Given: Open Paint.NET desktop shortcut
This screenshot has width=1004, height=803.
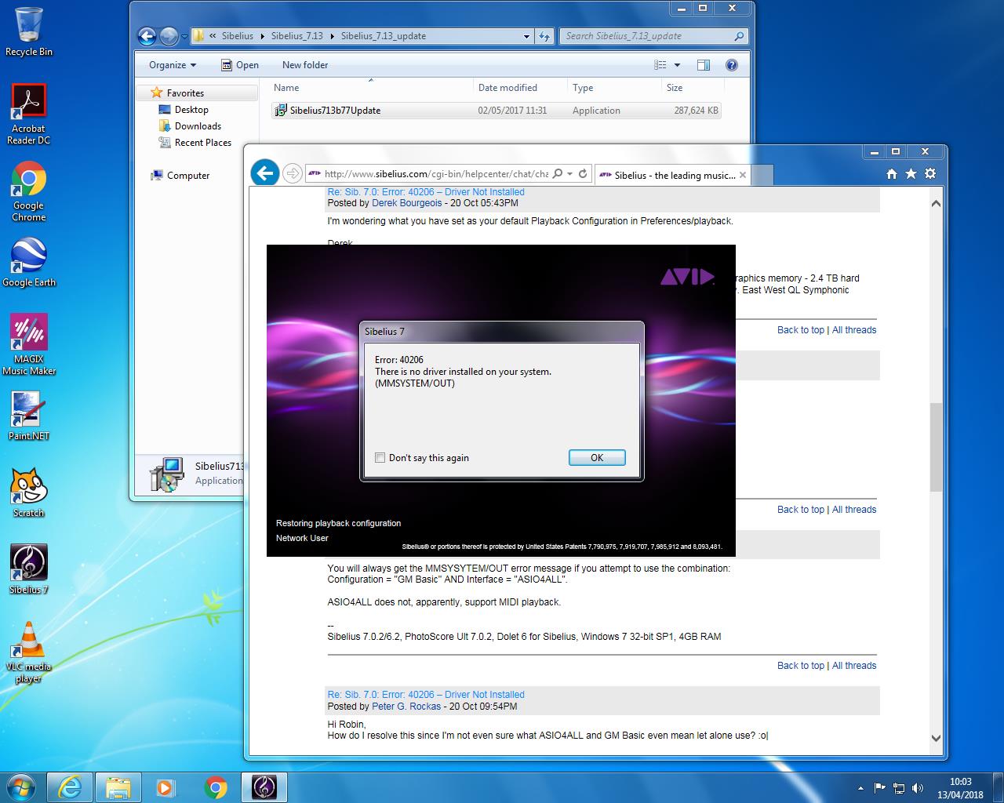Looking at the screenshot, I should (29, 416).
